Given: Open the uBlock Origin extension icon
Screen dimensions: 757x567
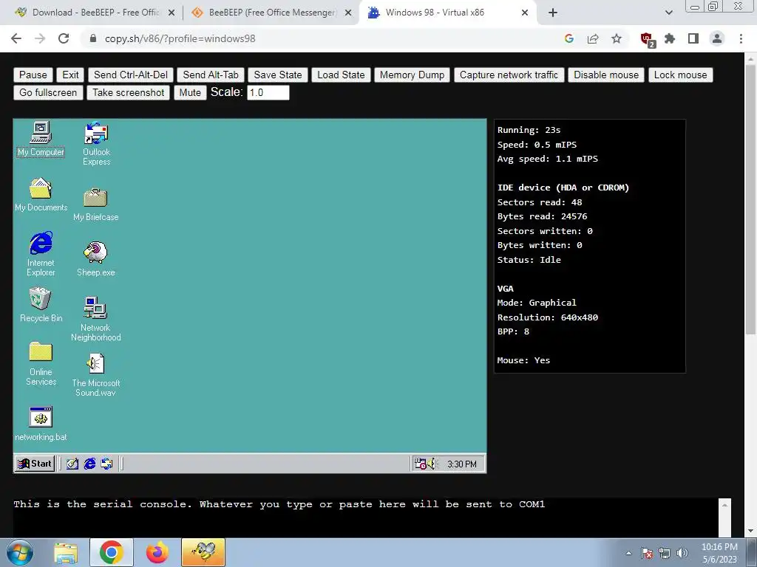Looking at the screenshot, I should (x=647, y=39).
